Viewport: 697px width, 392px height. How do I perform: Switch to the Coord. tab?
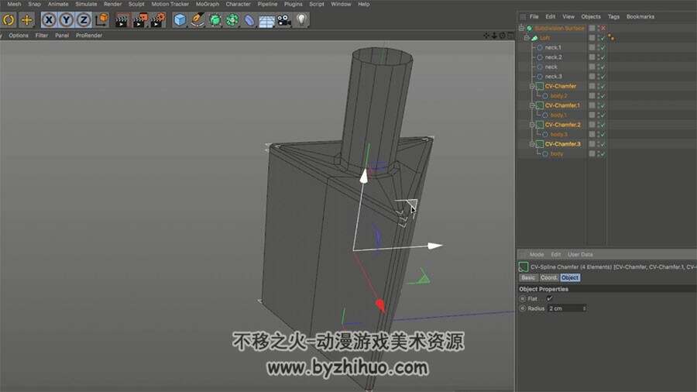548,278
